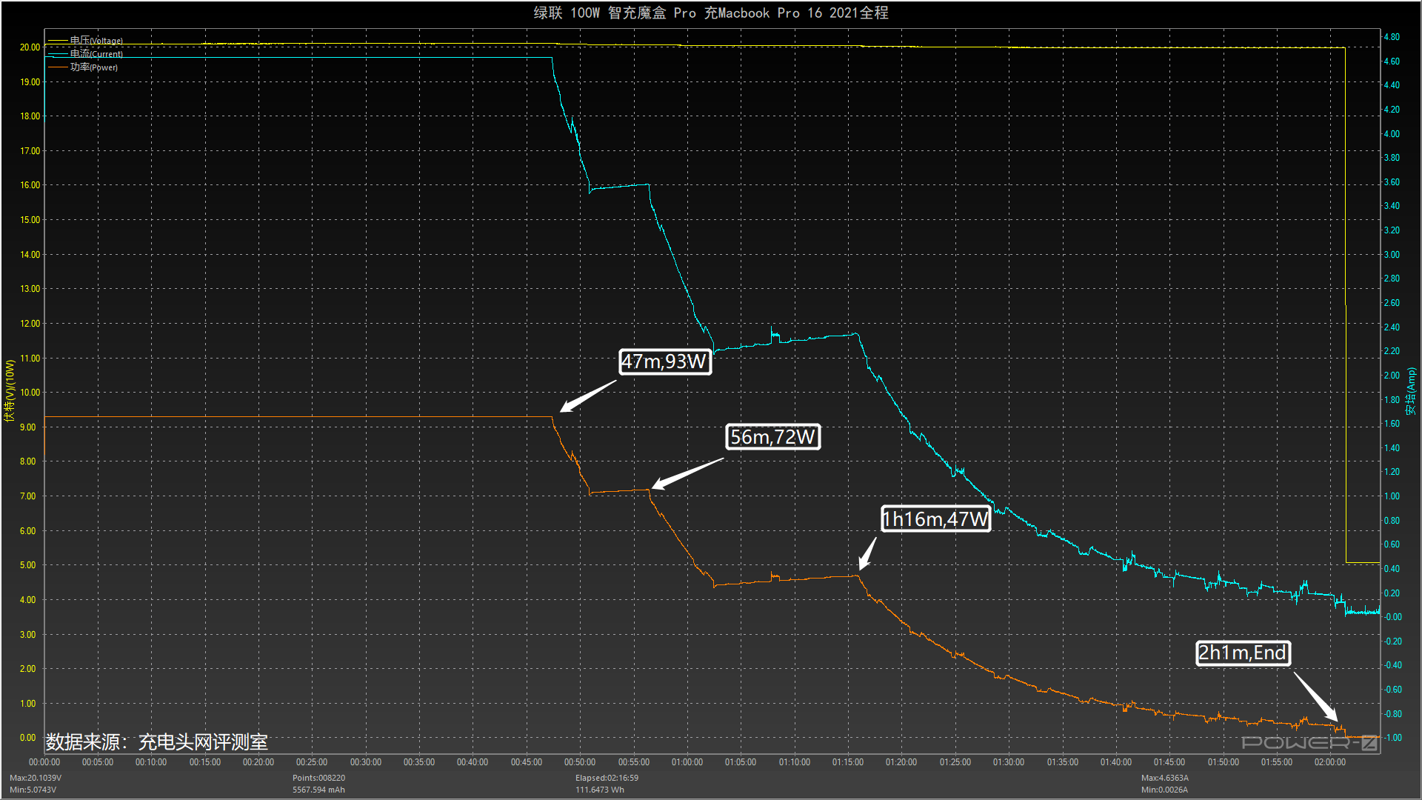The image size is (1422, 800).
Task: Select the 47m,93W annotation label
Action: click(x=664, y=361)
